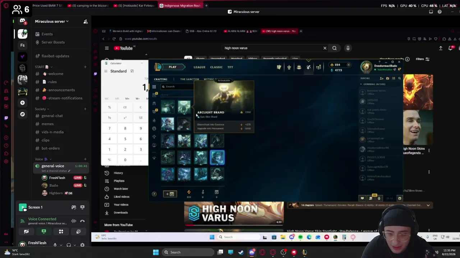Open YouTube notifications bell
The image size is (460, 258).
[x=451, y=48]
